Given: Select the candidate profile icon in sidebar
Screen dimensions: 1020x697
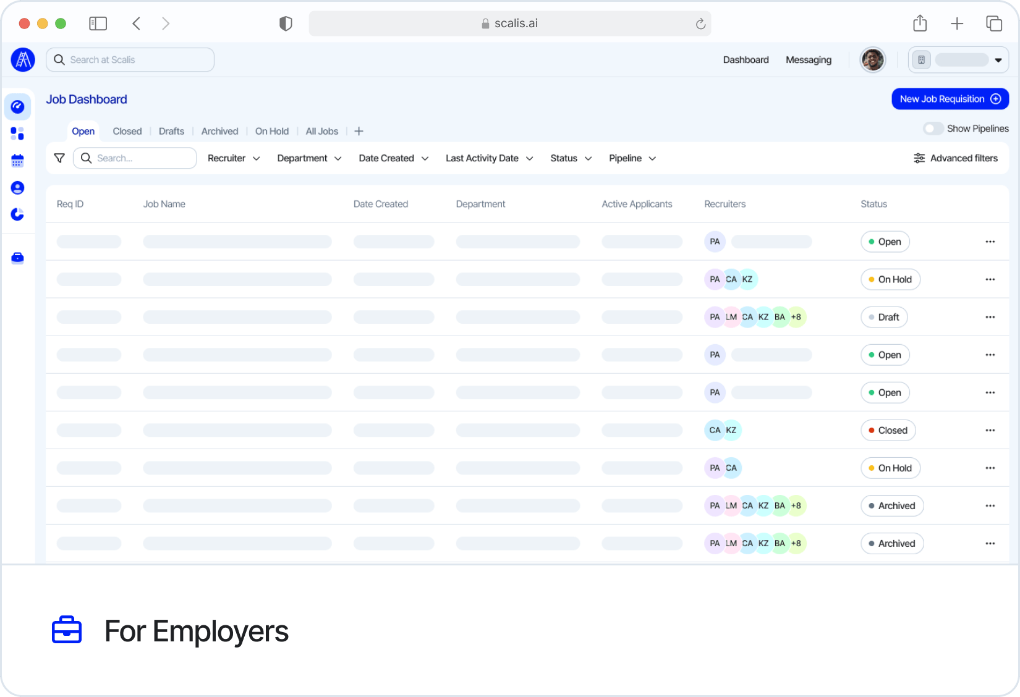Looking at the screenshot, I should (x=17, y=187).
